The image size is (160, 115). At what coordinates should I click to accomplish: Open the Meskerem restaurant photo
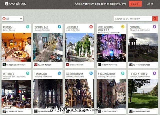16,47
